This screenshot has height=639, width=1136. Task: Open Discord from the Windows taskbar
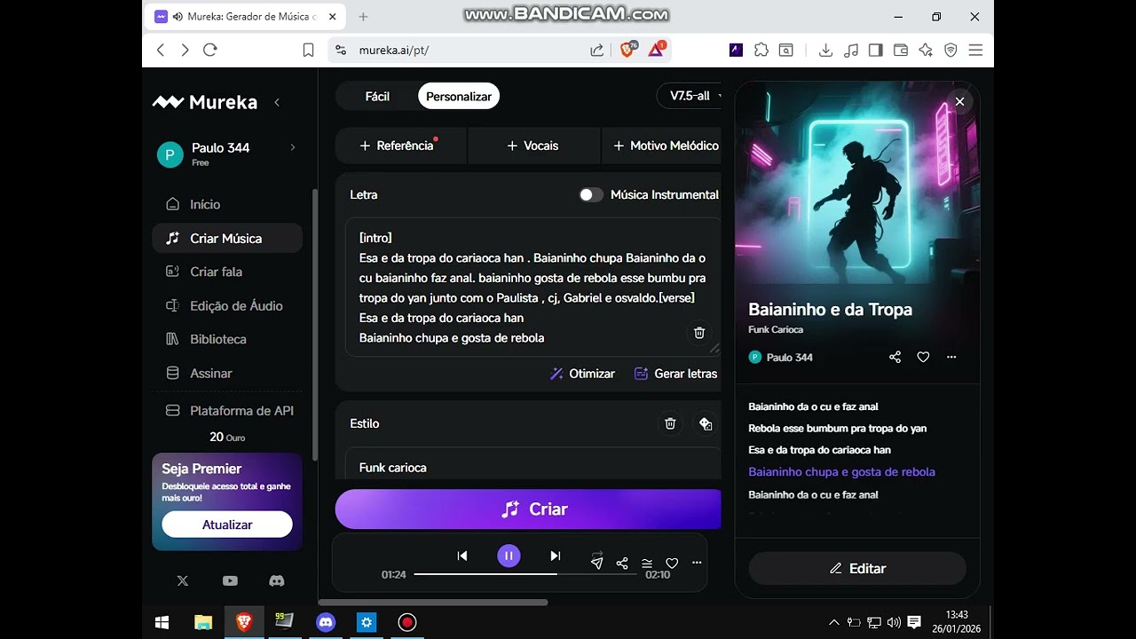326,622
